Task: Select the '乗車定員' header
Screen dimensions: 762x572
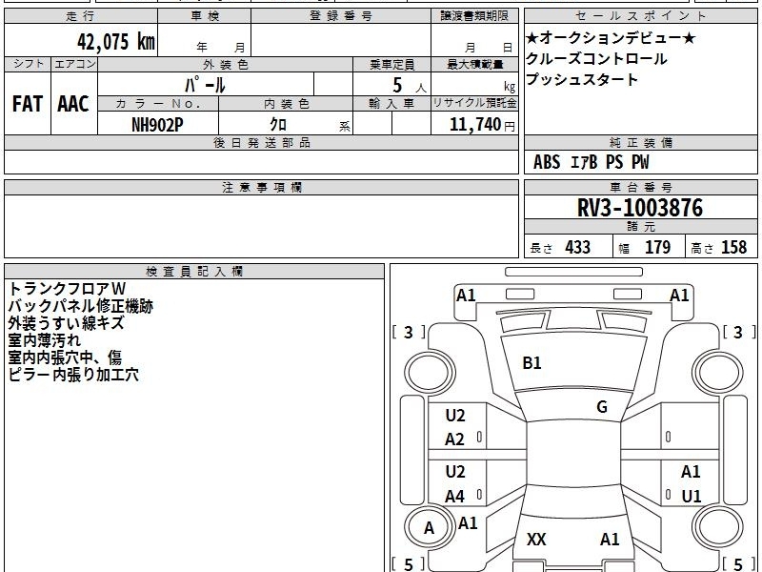Action: tap(391, 65)
